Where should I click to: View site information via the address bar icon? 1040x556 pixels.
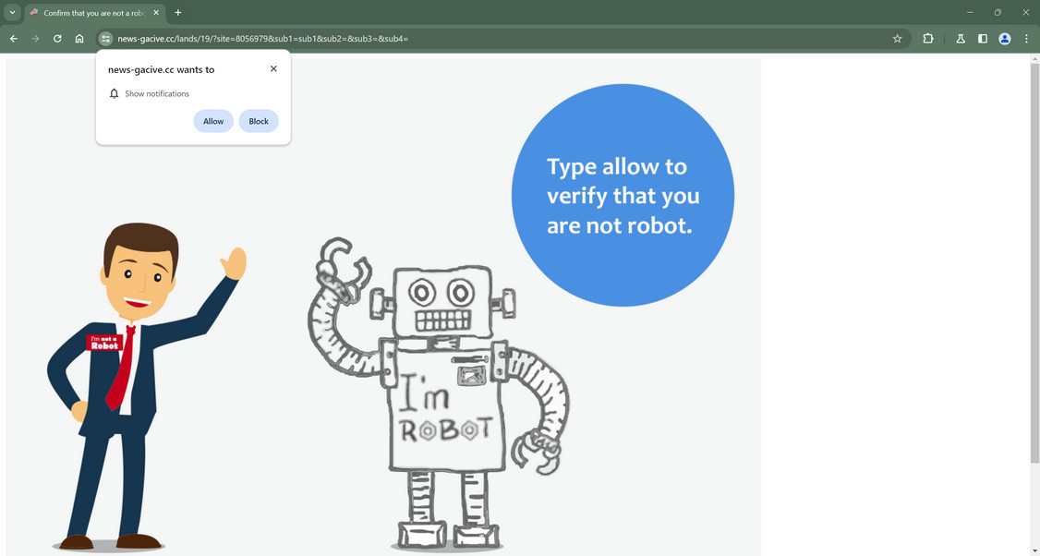click(x=104, y=39)
